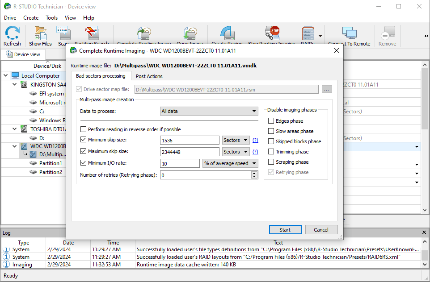The height and width of the screenshot is (282, 430).
Task: Increase number of retries with up stepper
Action: 254,173
